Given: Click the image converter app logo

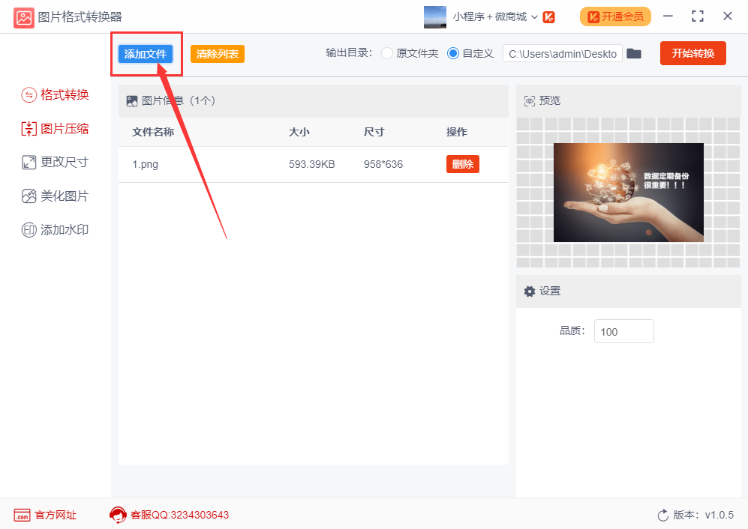Looking at the screenshot, I should (x=24, y=18).
